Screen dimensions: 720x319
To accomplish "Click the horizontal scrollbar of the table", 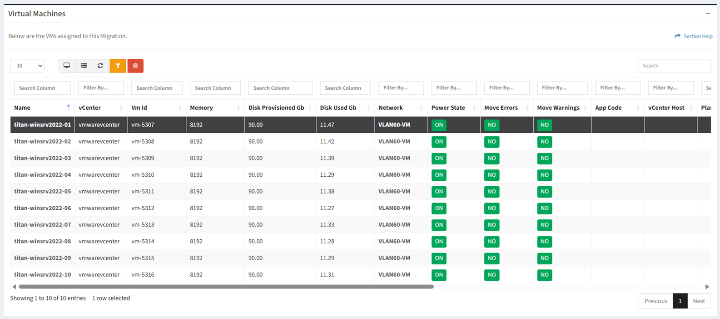I will tap(226, 287).
